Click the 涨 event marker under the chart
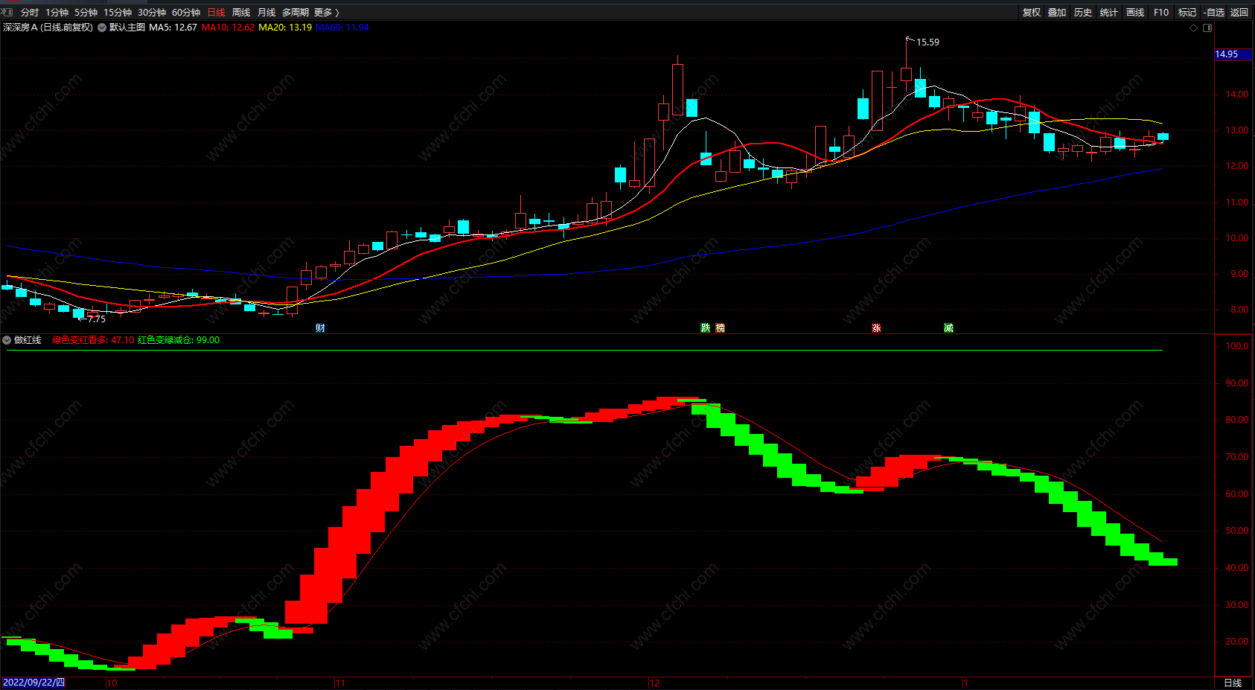This screenshot has width=1255, height=690. [x=876, y=328]
